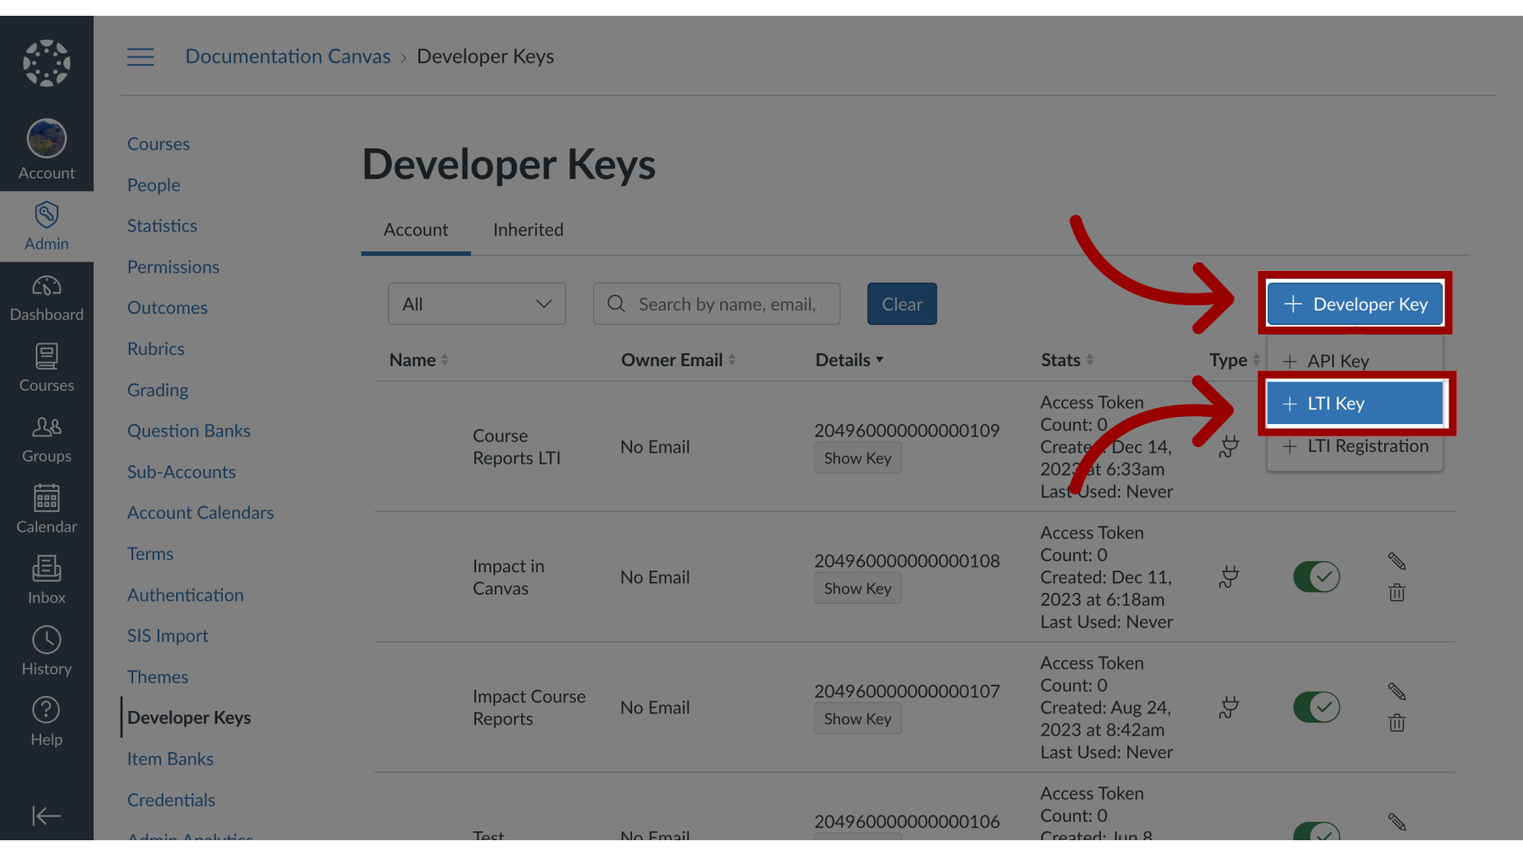Click the delete/trash icon for Impact Course Reports
Image resolution: width=1523 pixels, height=856 pixels.
[x=1396, y=722]
